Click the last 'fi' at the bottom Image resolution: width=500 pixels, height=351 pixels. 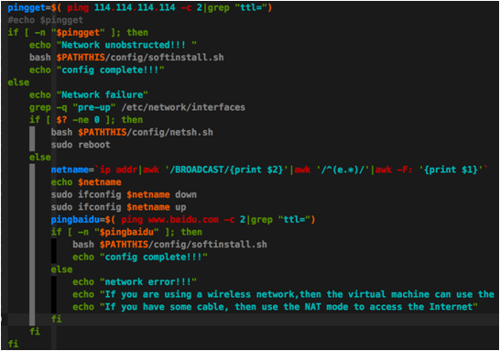click(13, 344)
